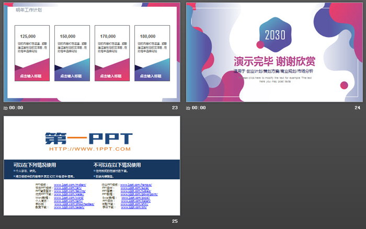Click the slide number 24 label

coord(357,108)
